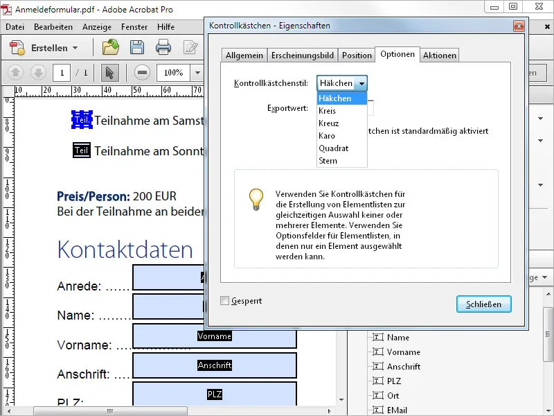
Task: Choose Quadrat from the style list
Action: [341, 148]
